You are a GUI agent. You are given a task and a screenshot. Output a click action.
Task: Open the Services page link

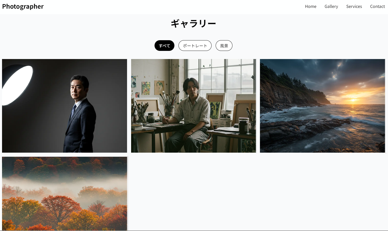pyautogui.click(x=354, y=6)
